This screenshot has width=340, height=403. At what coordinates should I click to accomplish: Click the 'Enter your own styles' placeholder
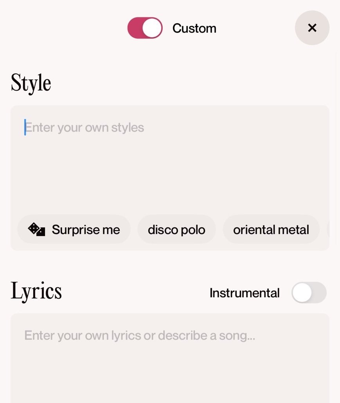click(x=85, y=127)
